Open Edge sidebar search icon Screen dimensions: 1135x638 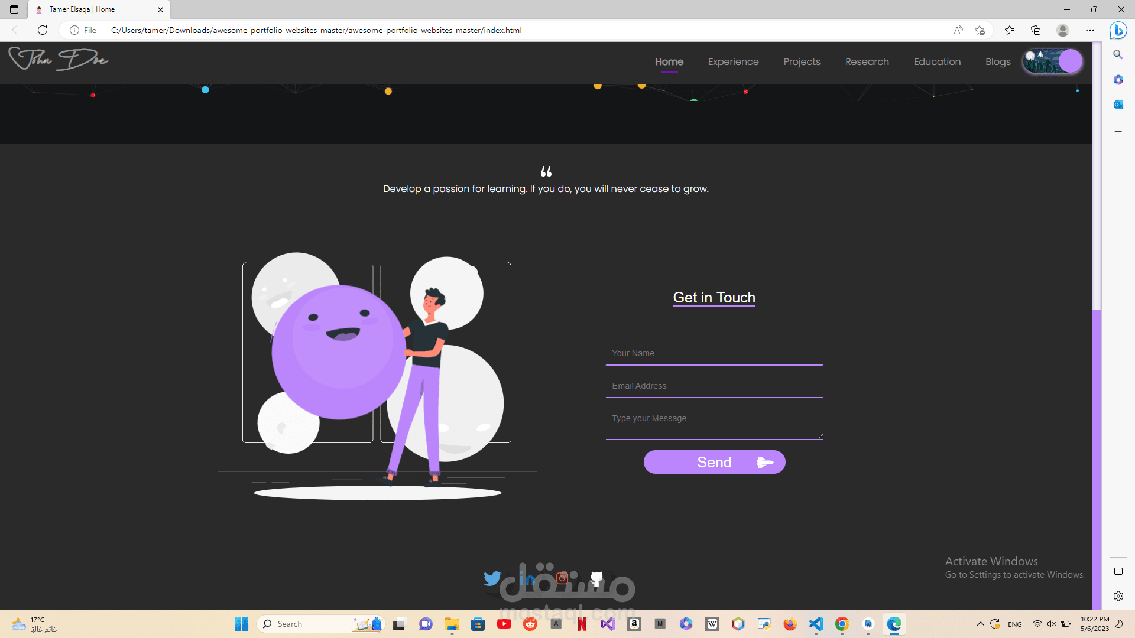[x=1118, y=54]
